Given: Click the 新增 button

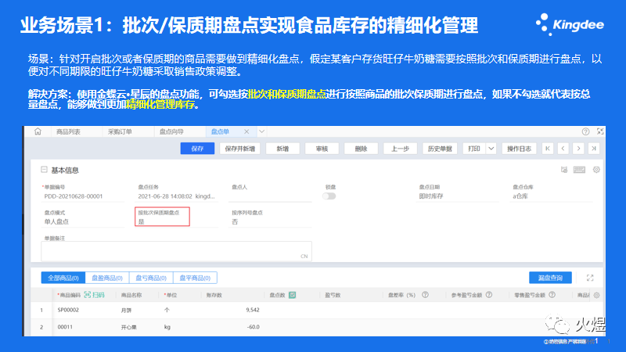Looking at the screenshot, I should [x=282, y=149].
